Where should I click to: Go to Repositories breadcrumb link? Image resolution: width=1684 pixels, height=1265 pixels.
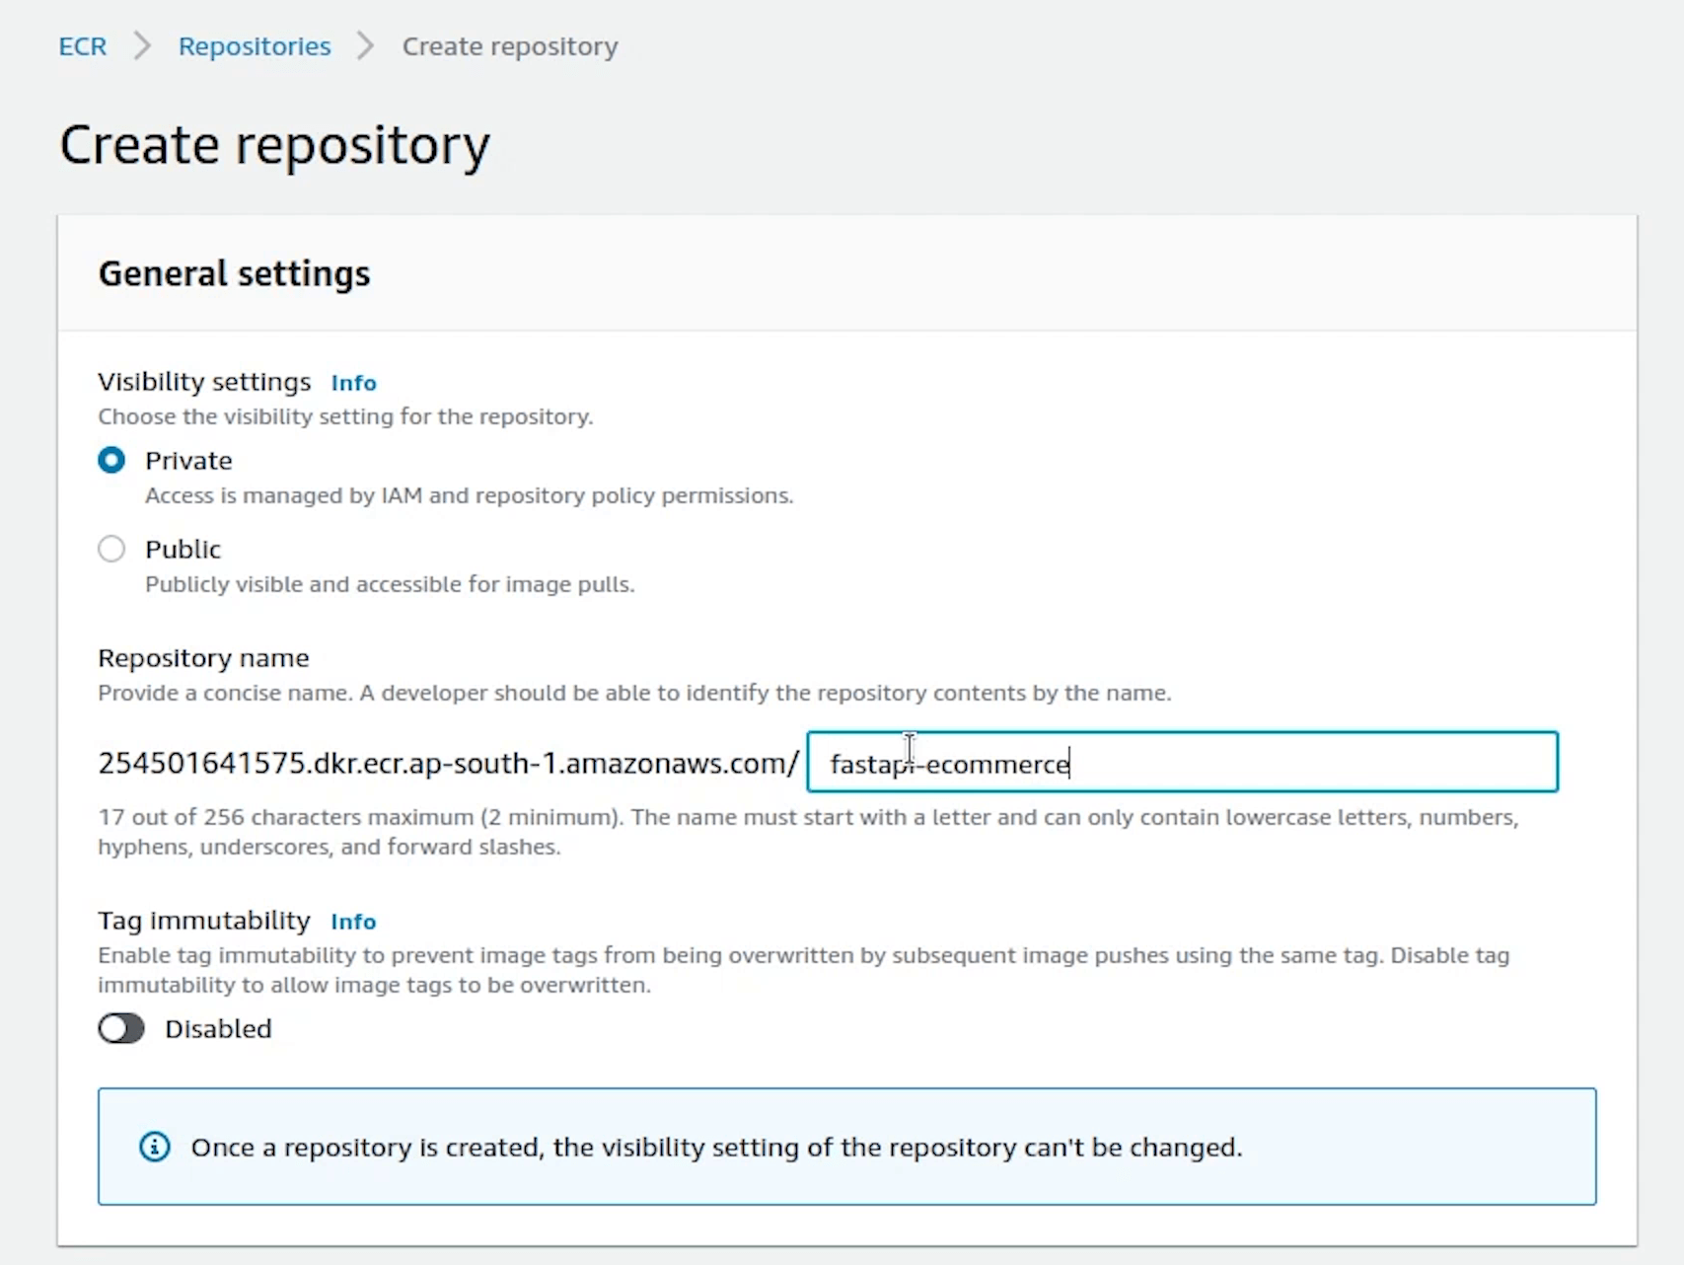point(255,46)
